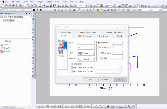The width and height of the screenshot is (167, 109).
Task: Open the Major Ticks dataset dropdown
Action: tap(108, 68)
